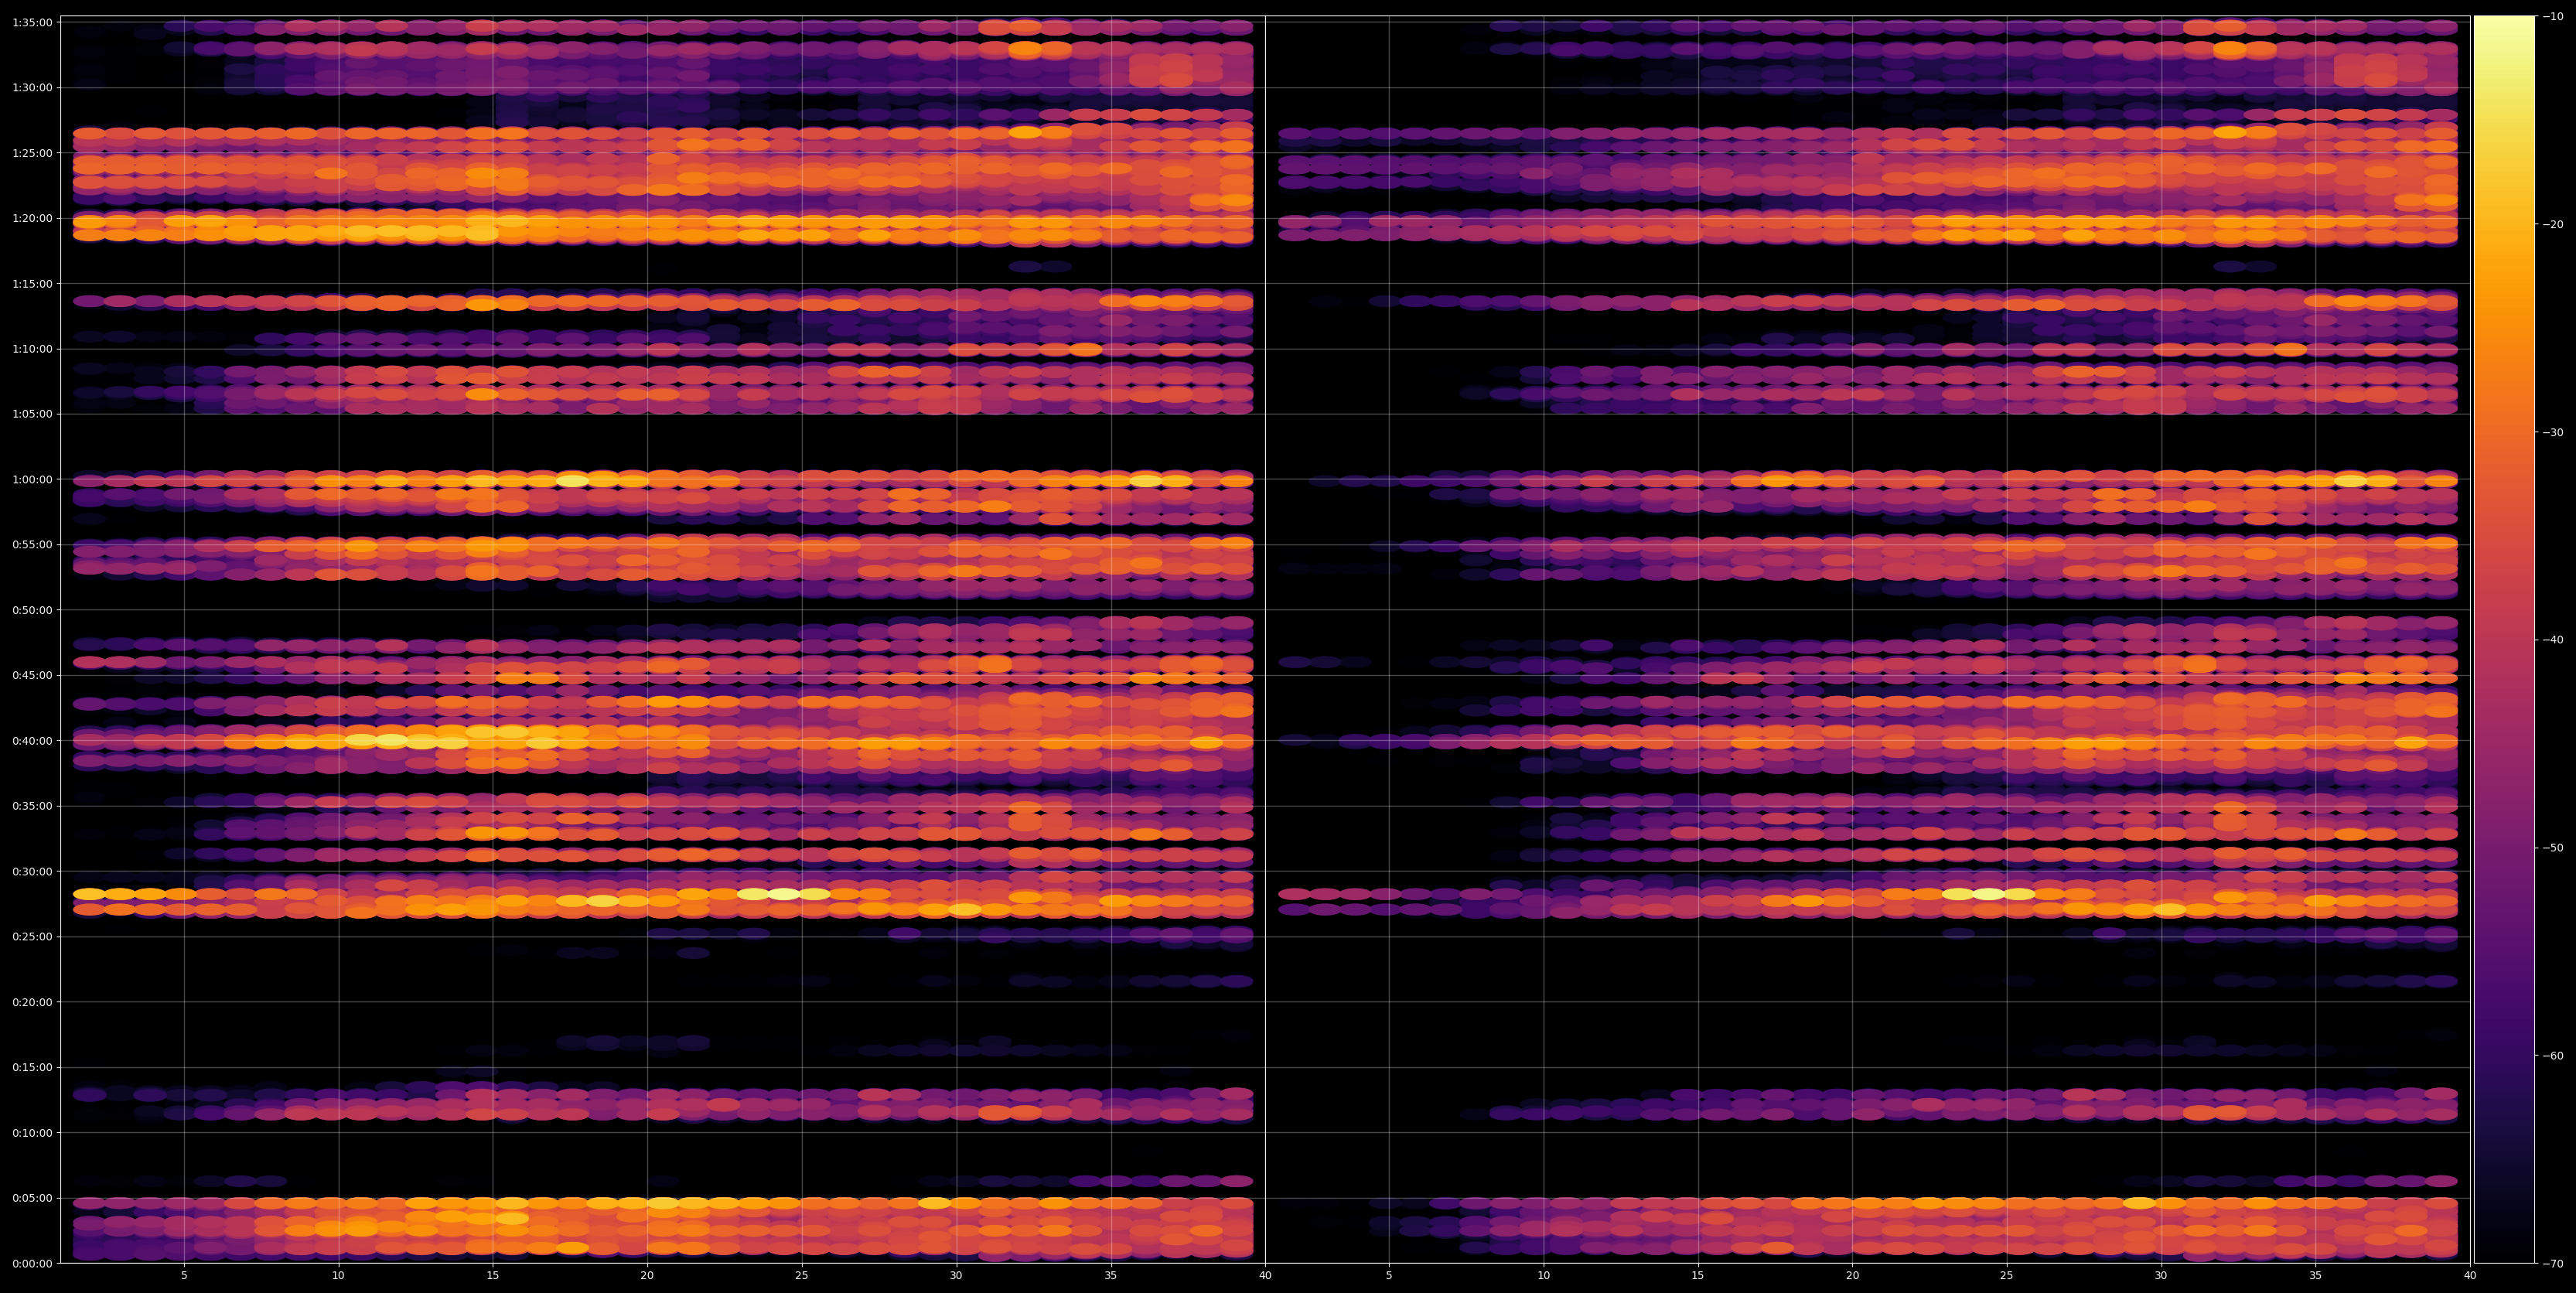
Task: Select x-axis tick 30 under the left heatmap
Action: (x=956, y=1276)
